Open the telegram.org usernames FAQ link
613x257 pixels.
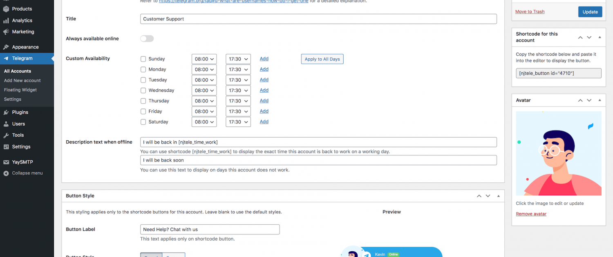[x=233, y=1]
